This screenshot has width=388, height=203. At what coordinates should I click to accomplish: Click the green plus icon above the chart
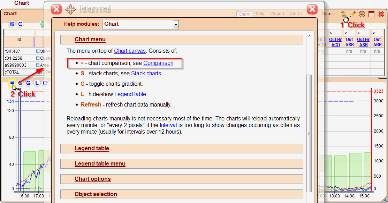[42, 24]
